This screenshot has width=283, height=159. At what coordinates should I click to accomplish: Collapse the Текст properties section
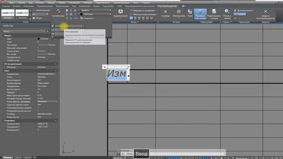pos(56,71)
